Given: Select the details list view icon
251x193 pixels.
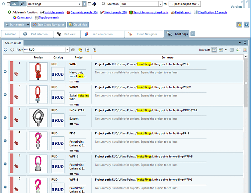Looking at the screenshot, I should 214,50.
